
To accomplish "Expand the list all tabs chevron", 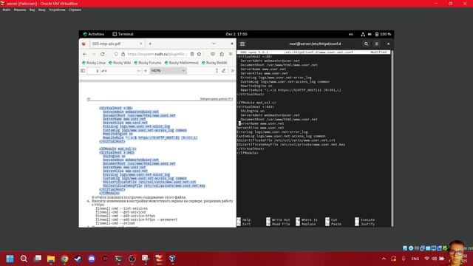I will [214, 44].
